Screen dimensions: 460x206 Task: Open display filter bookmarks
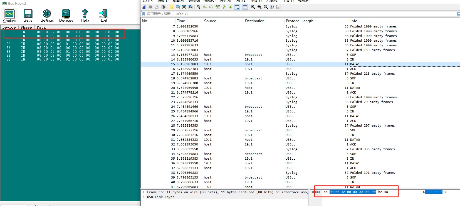(144, 14)
